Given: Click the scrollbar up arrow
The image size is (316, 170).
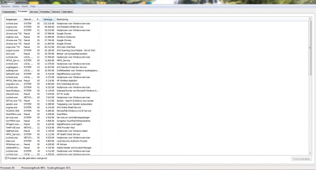Looking at the screenshot, I should (310, 19).
